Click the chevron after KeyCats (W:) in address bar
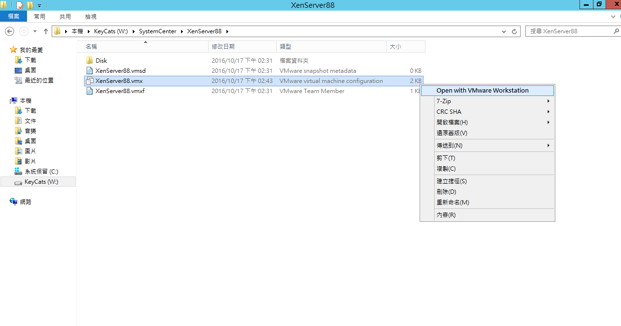Image resolution: width=621 pixels, height=326 pixels. click(x=133, y=31)
